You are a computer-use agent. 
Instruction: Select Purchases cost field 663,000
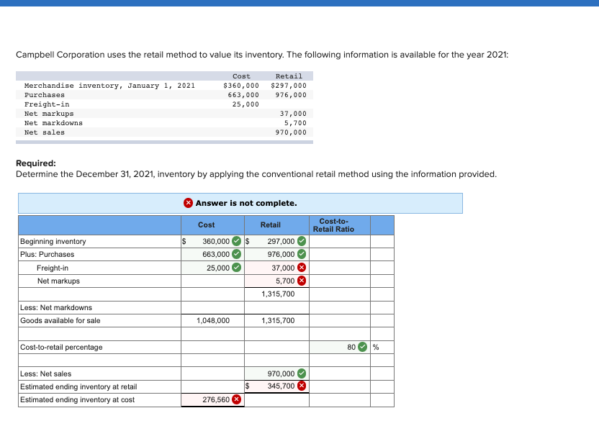coord(213,254)
